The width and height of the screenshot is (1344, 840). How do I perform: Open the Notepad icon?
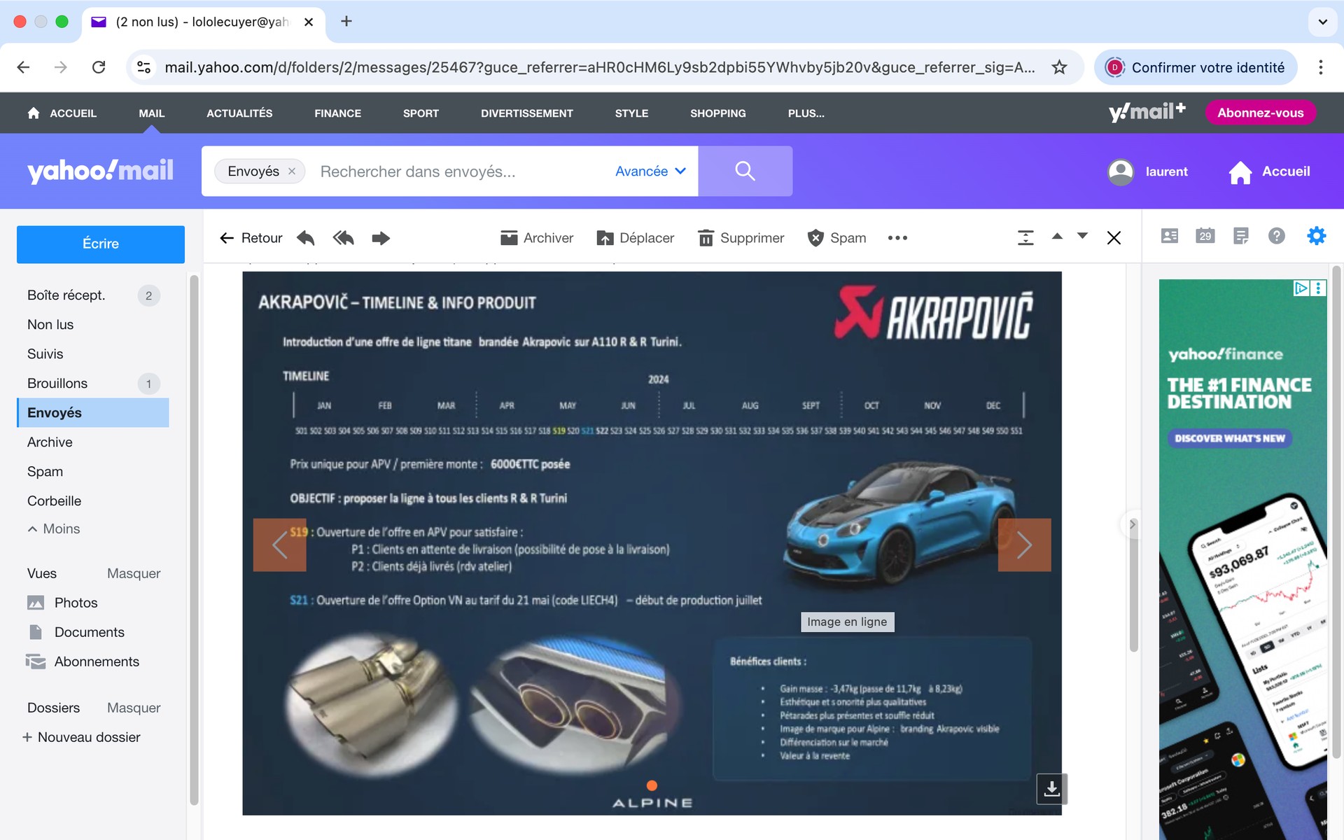tap(1241, 236)
